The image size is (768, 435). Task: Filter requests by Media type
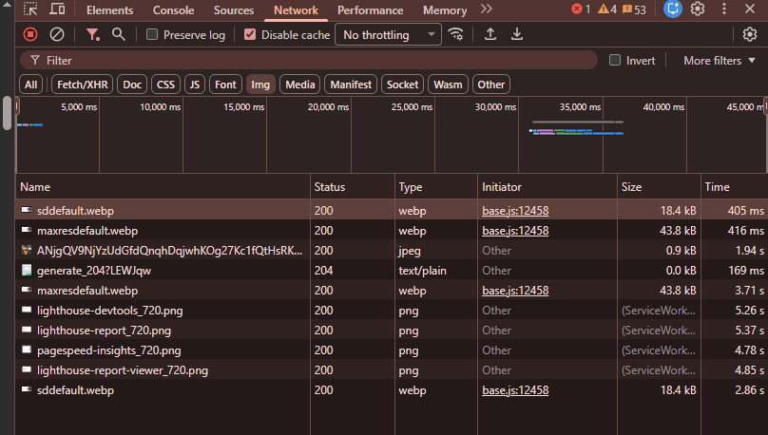click(x=300, y=85)
